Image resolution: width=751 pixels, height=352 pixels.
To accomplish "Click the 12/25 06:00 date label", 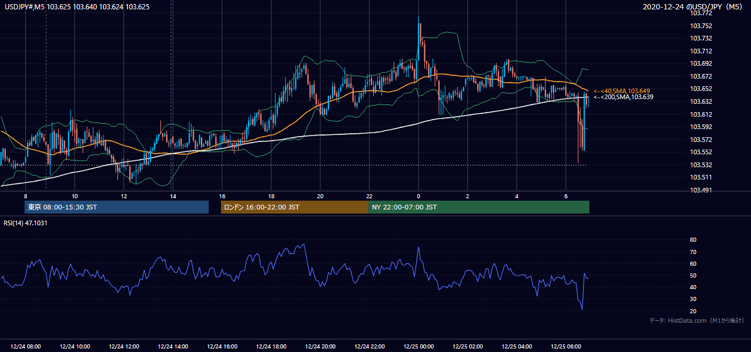I will point(566,347).
